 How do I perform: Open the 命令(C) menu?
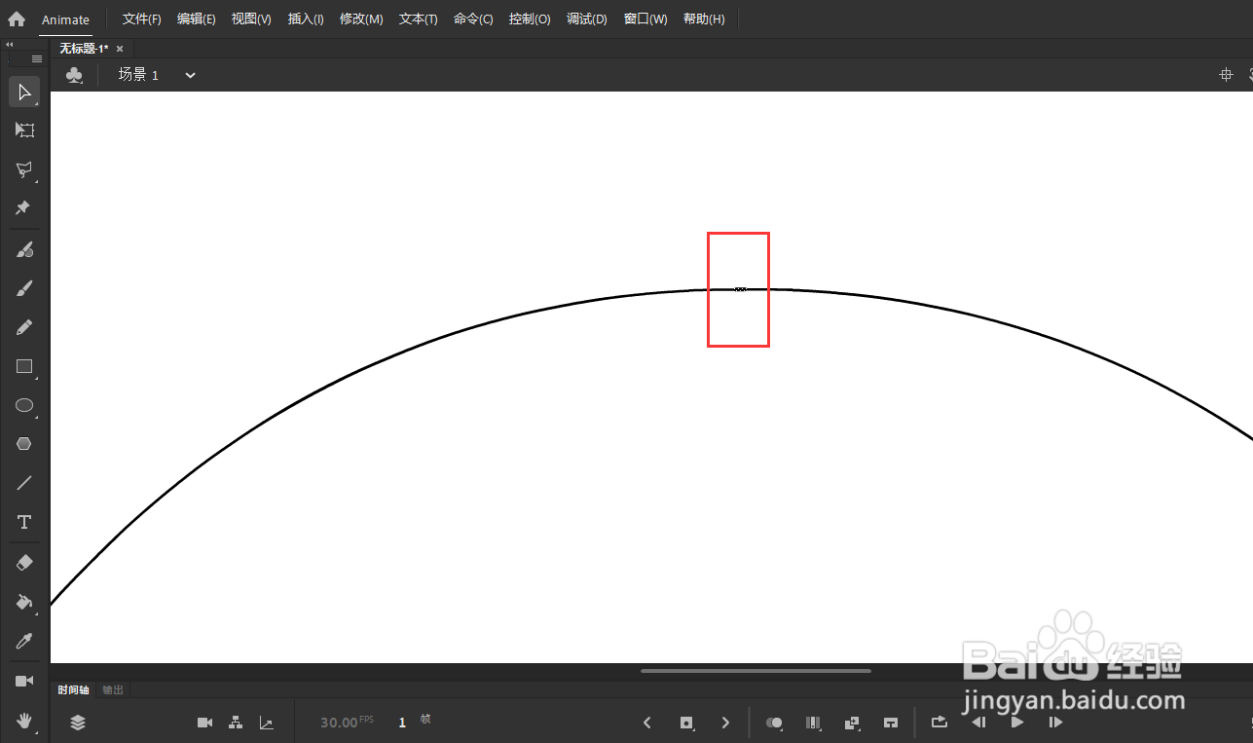pos(473,19)
